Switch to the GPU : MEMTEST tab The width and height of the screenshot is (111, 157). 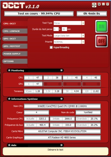tap(15, 46)
